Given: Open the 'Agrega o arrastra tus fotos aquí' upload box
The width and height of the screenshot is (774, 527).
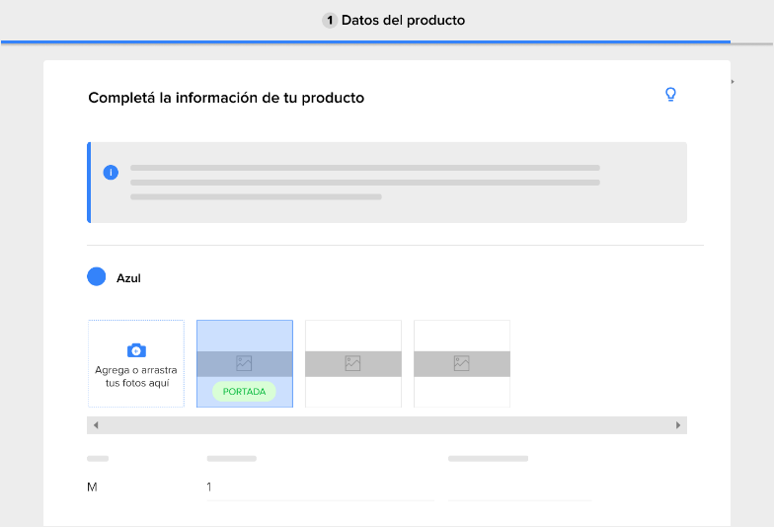Looking at the screenshot, I should pos(136,363).
